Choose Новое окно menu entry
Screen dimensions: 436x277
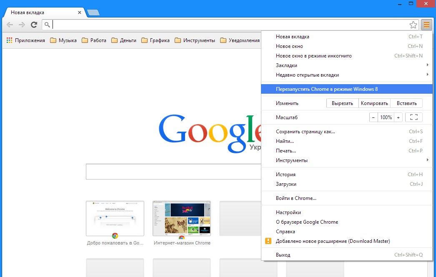[347, 46]
